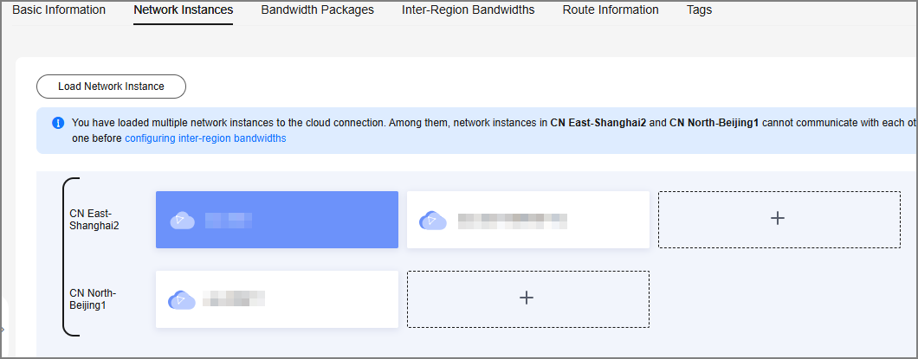
Task: Select the CN East-Shanghai2 region label
Action: tap(94, 220)
